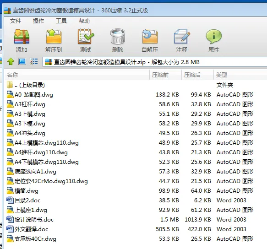The height and width of the screenshot is (249, 267).
Task: Click the zip icon in address bar
Action: click(49, 62)
